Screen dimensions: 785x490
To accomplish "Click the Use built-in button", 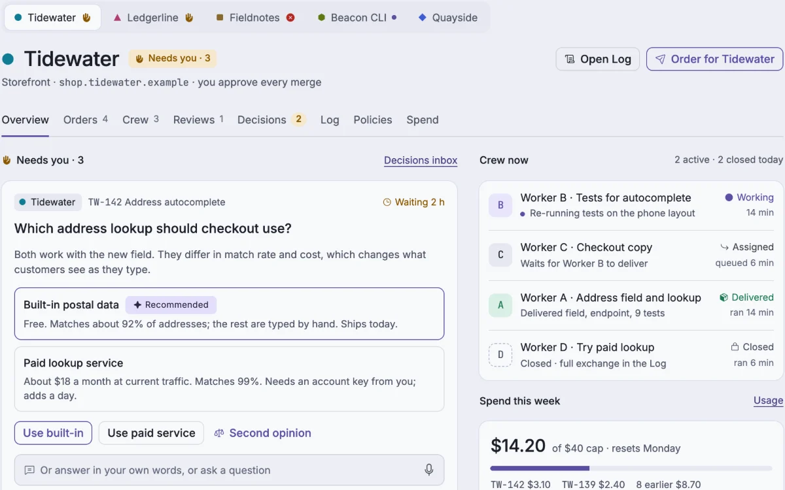I will [53, 433].
